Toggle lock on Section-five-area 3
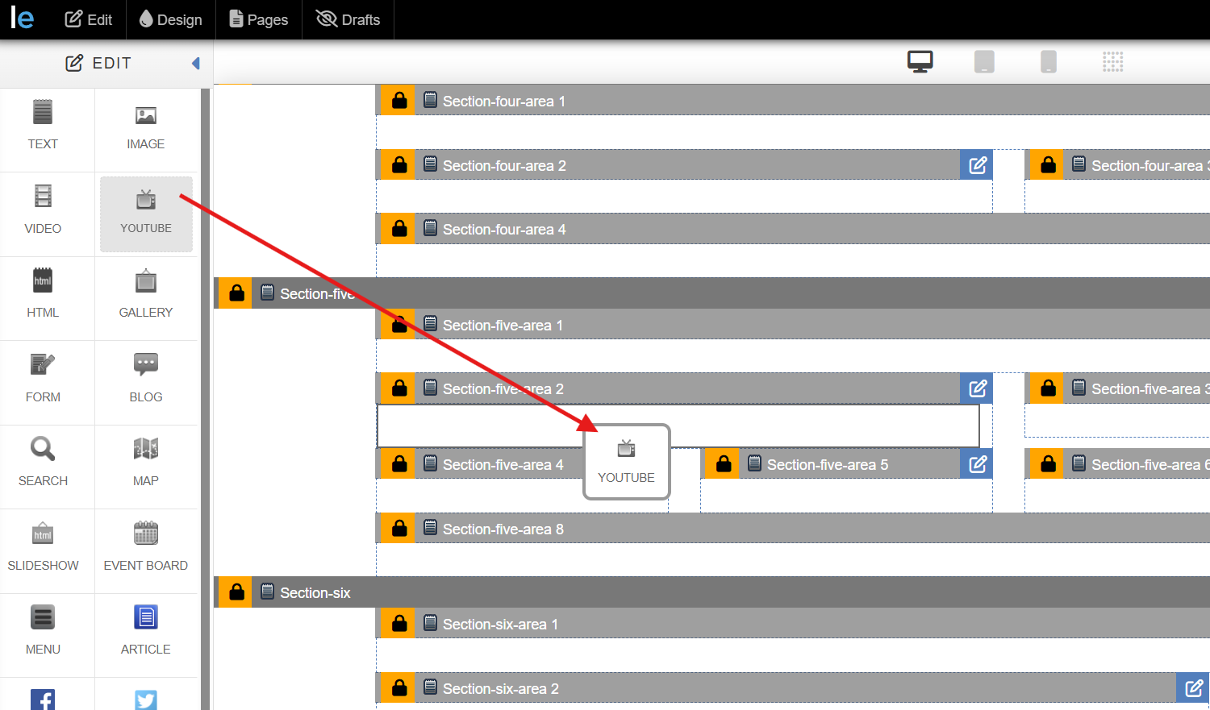Screen dimensions: 1210x710 pyautogui.click(x=1047, y=388)
